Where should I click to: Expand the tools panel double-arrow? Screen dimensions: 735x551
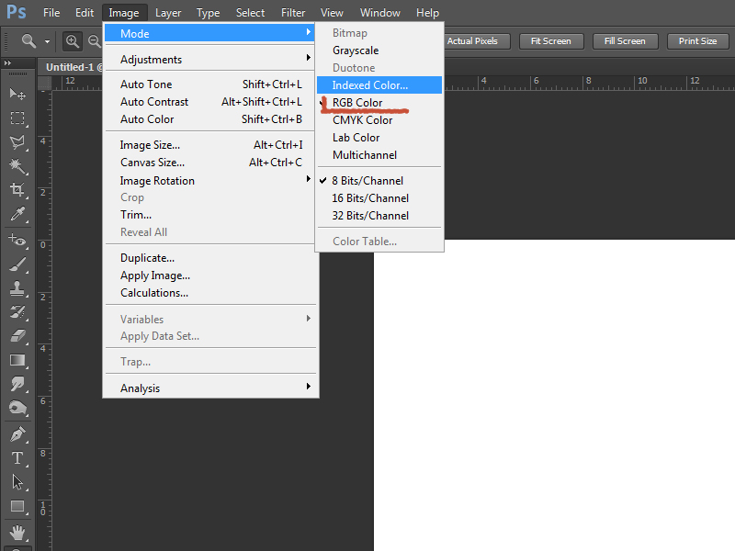pos(7,62)
